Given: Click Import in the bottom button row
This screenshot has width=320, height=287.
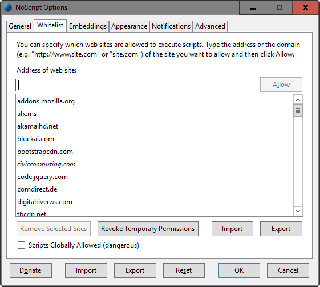Looking at the screenshot, I should tap(86, 270).
